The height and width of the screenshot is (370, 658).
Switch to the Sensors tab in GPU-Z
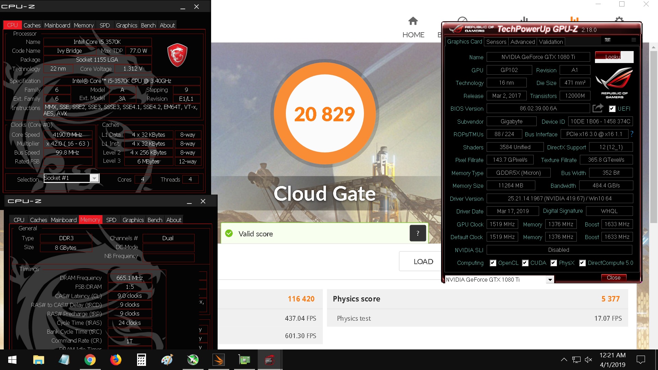496,42
